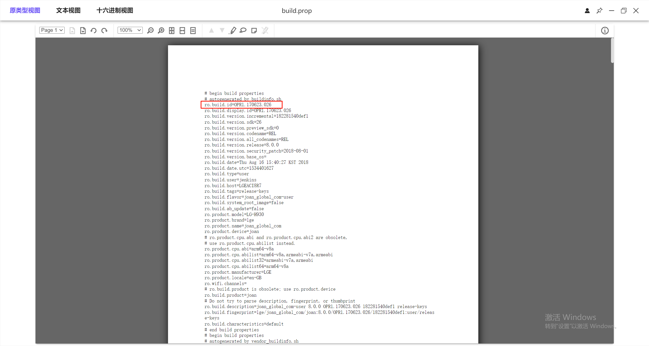Rotate page counterclockwise
This screenshot has height=346, width=649.
click(x=94, y=31)
